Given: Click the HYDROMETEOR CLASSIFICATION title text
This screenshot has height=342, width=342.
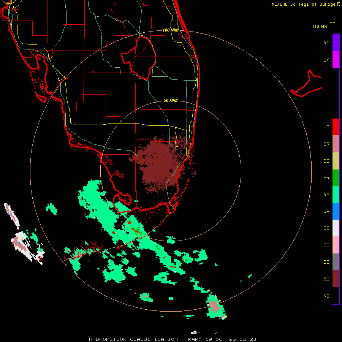Looking at the screenshot, I should (x=133, y=339).
